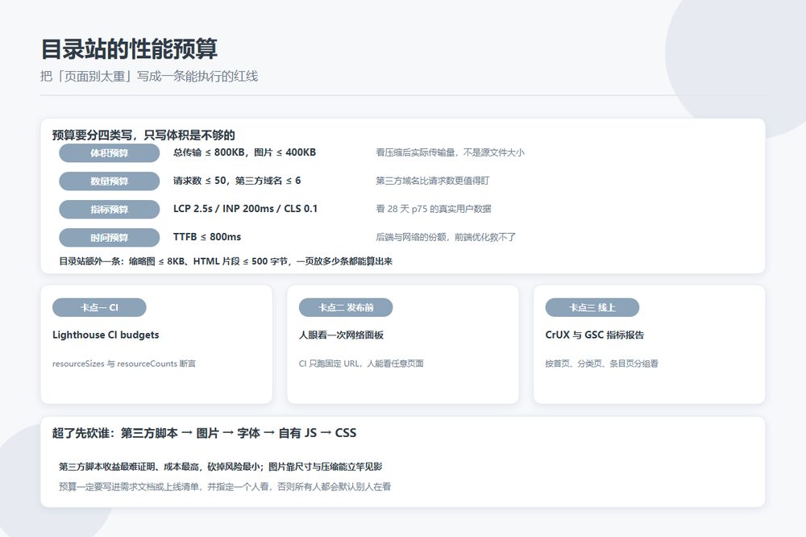Screen dimensions: 806x537
Task: Click the 卡点一 CI pill
Action: pos(99,307)
